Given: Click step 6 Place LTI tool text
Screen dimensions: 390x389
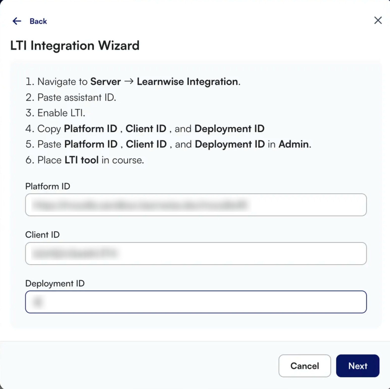Looking at the screenshot, I should 85,160.
